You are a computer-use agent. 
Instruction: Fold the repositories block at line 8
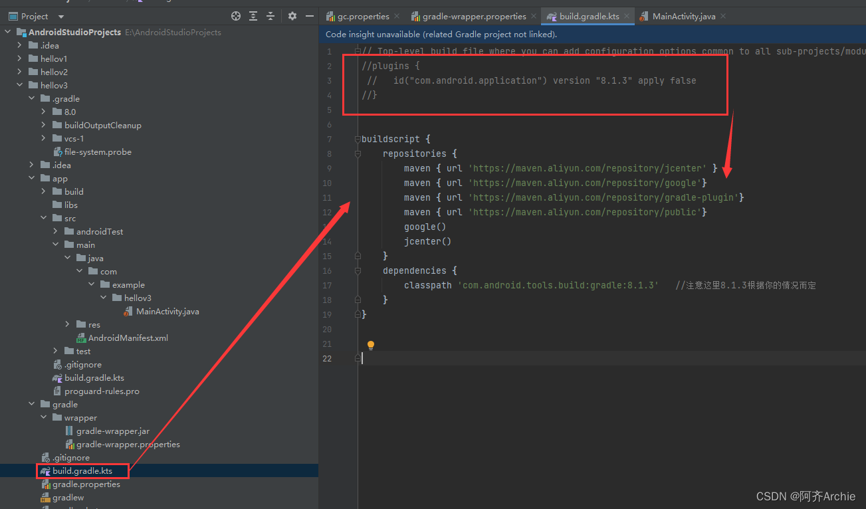click(358, 153)
